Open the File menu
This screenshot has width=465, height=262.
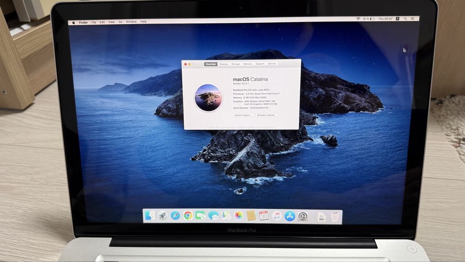(x=94, y=22)
